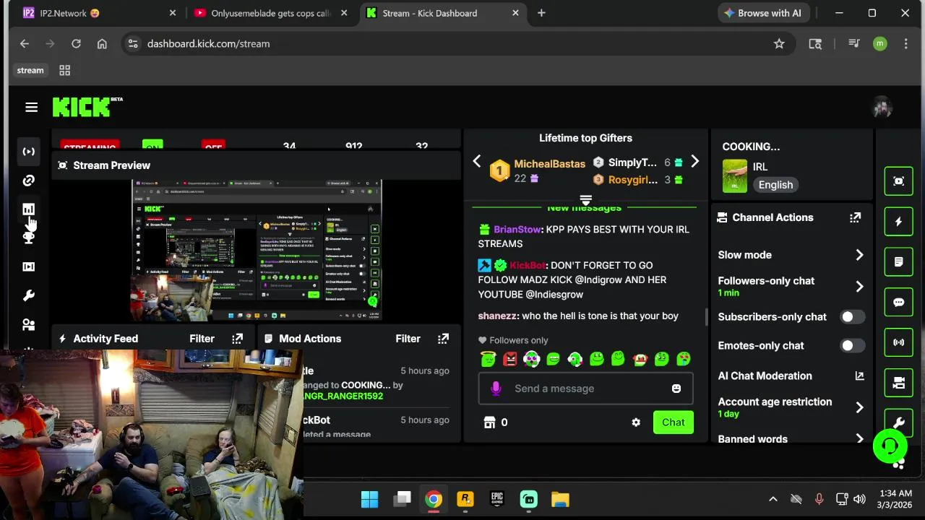Open a new browser tab
Viewport: 925px width, 520px height.
pos(541,13)
